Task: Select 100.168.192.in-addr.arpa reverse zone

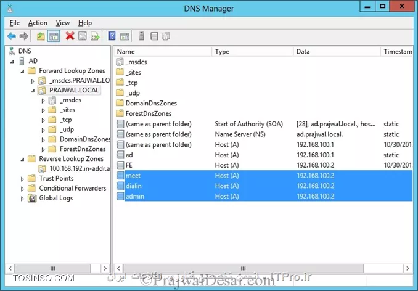Action: 80,168
